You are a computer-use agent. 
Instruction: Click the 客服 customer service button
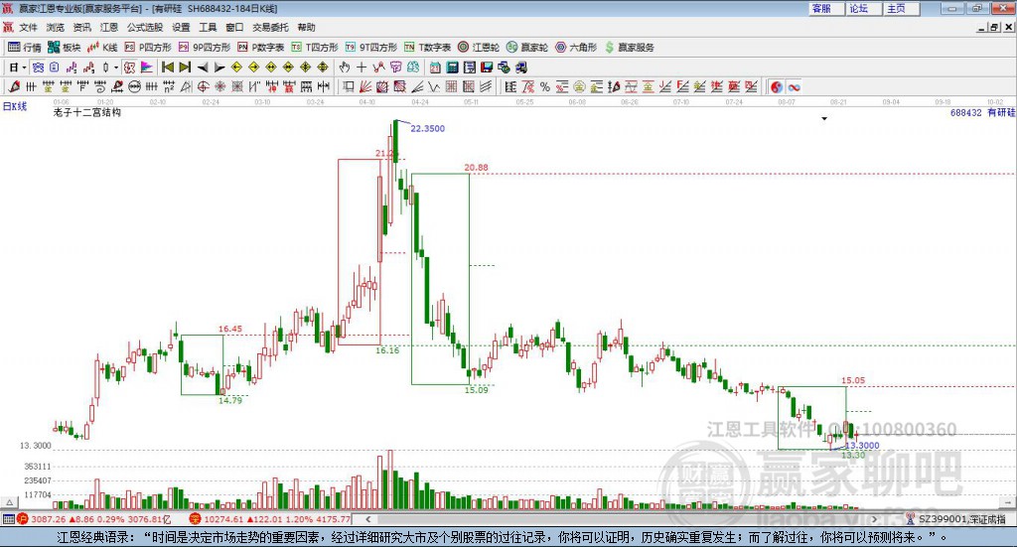click(x=821, y=8)
